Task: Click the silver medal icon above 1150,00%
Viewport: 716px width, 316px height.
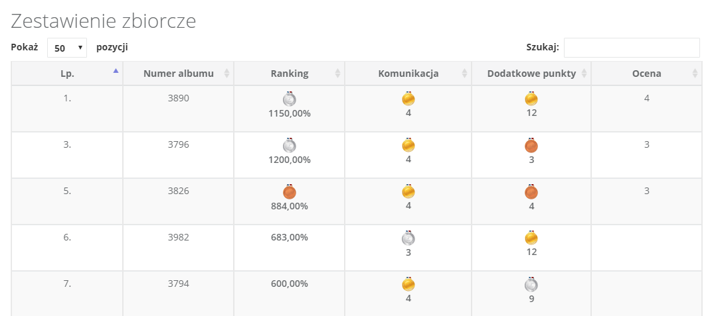Action: pos(290,99)
